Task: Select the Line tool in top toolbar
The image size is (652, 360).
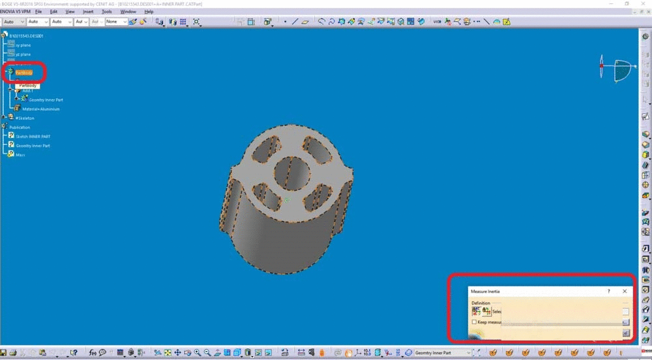Action: point(295,21)
